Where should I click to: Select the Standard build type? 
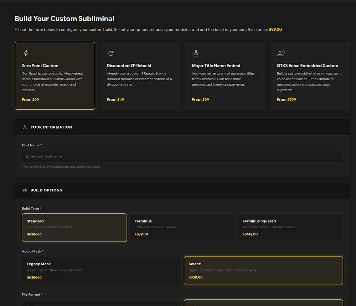click(x=74, y=227)
